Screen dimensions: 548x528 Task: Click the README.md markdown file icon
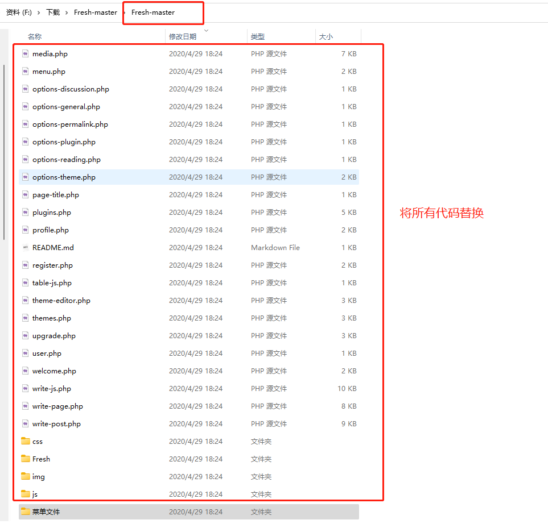pyautogui.click(x=25, y=248)
